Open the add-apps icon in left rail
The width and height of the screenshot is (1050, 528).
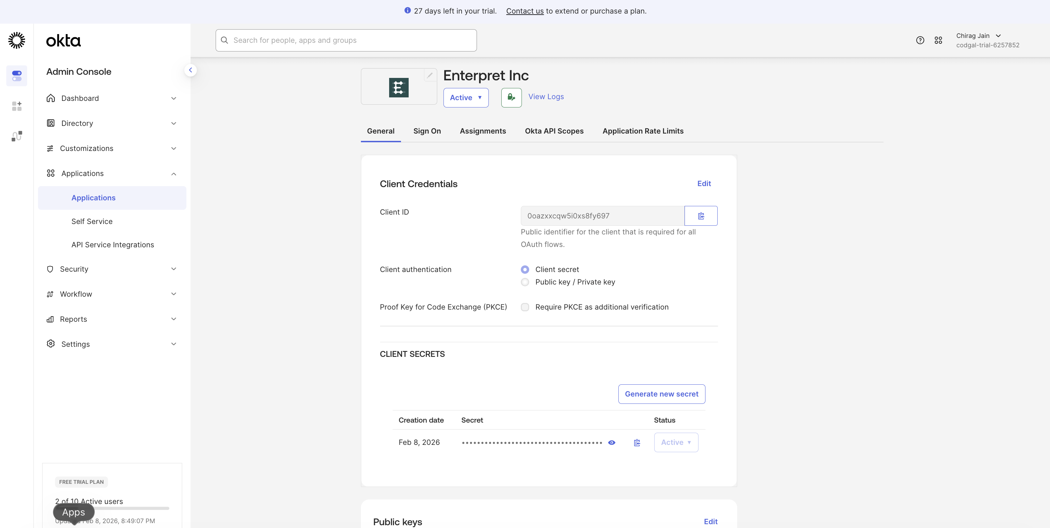17,106
